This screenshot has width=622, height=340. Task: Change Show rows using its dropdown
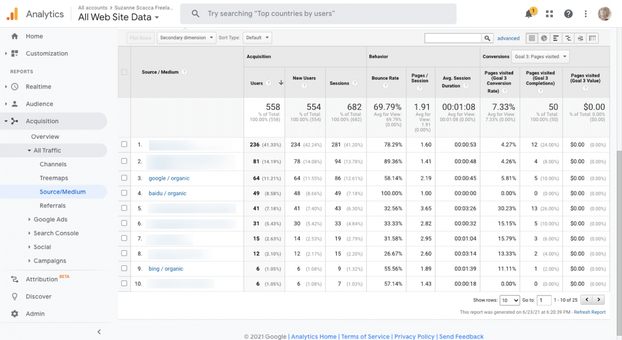pos(509,300)
